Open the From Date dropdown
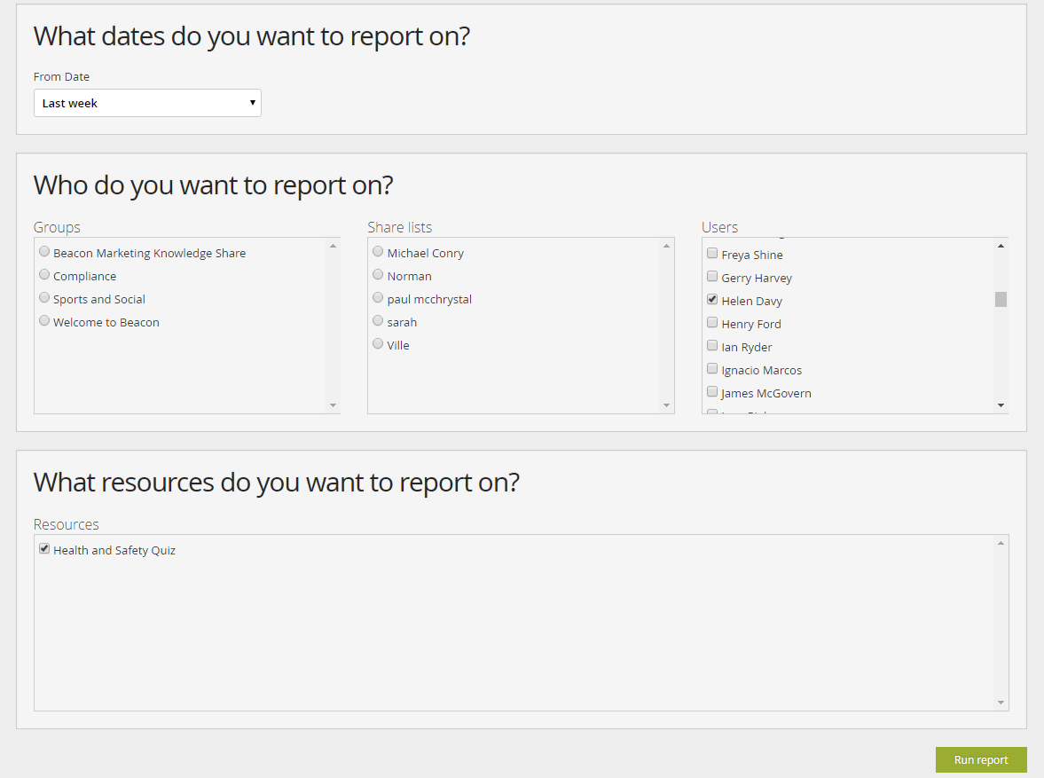This screenshot has width=1044, height=778. tap(147, 103)
